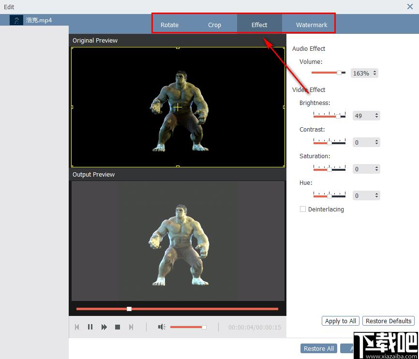
Task: Switch to the Crop tab
Action: (214, 25)
